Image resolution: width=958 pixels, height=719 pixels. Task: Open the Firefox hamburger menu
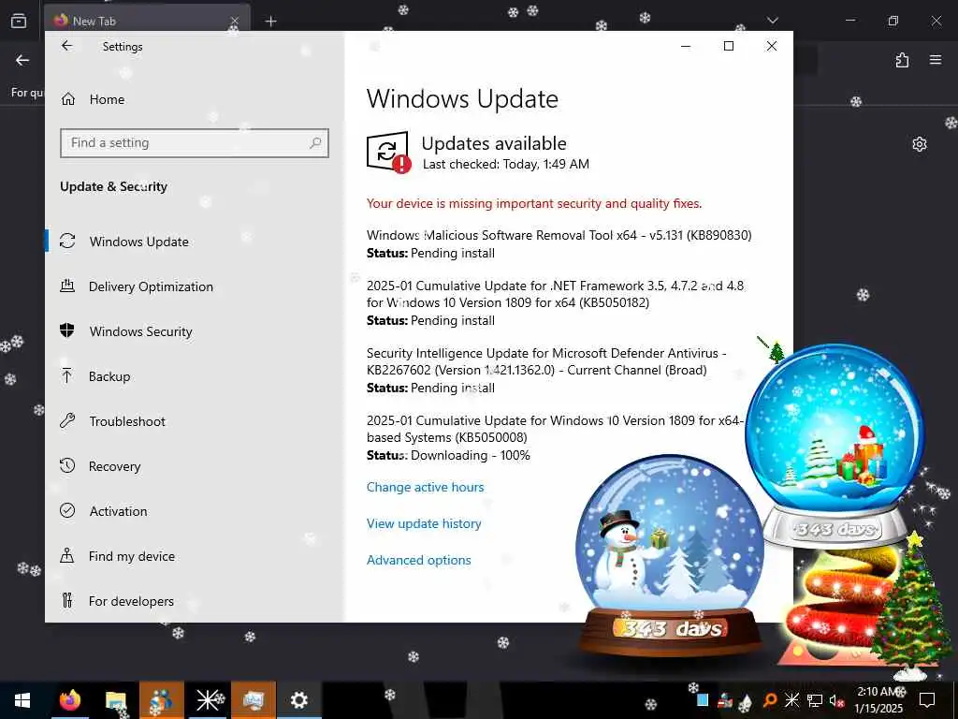point(936,60)
